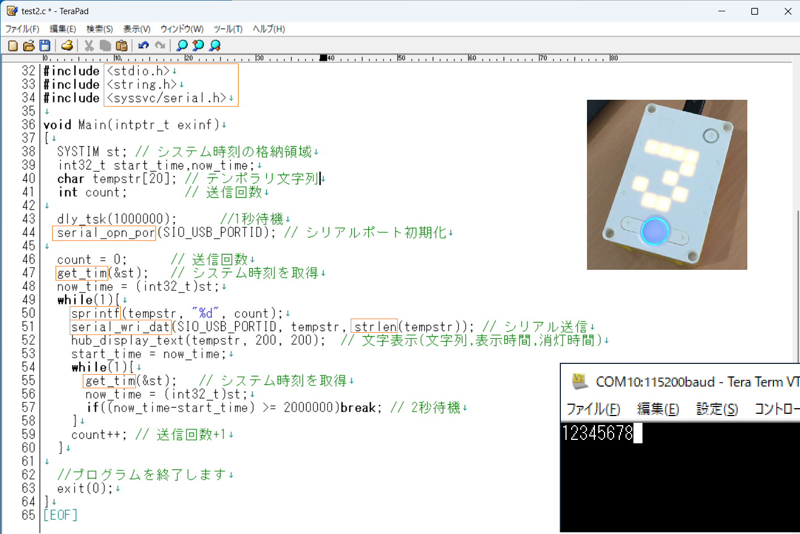Viewport: 800px width, 534px height.
Task: Save the file using the floppy disk icon
Action: coord(45,46)
